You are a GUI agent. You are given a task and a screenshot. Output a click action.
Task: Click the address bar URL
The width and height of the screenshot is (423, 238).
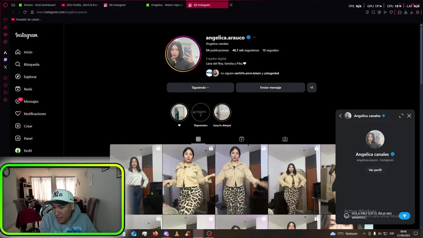click(x=62, y=12)
